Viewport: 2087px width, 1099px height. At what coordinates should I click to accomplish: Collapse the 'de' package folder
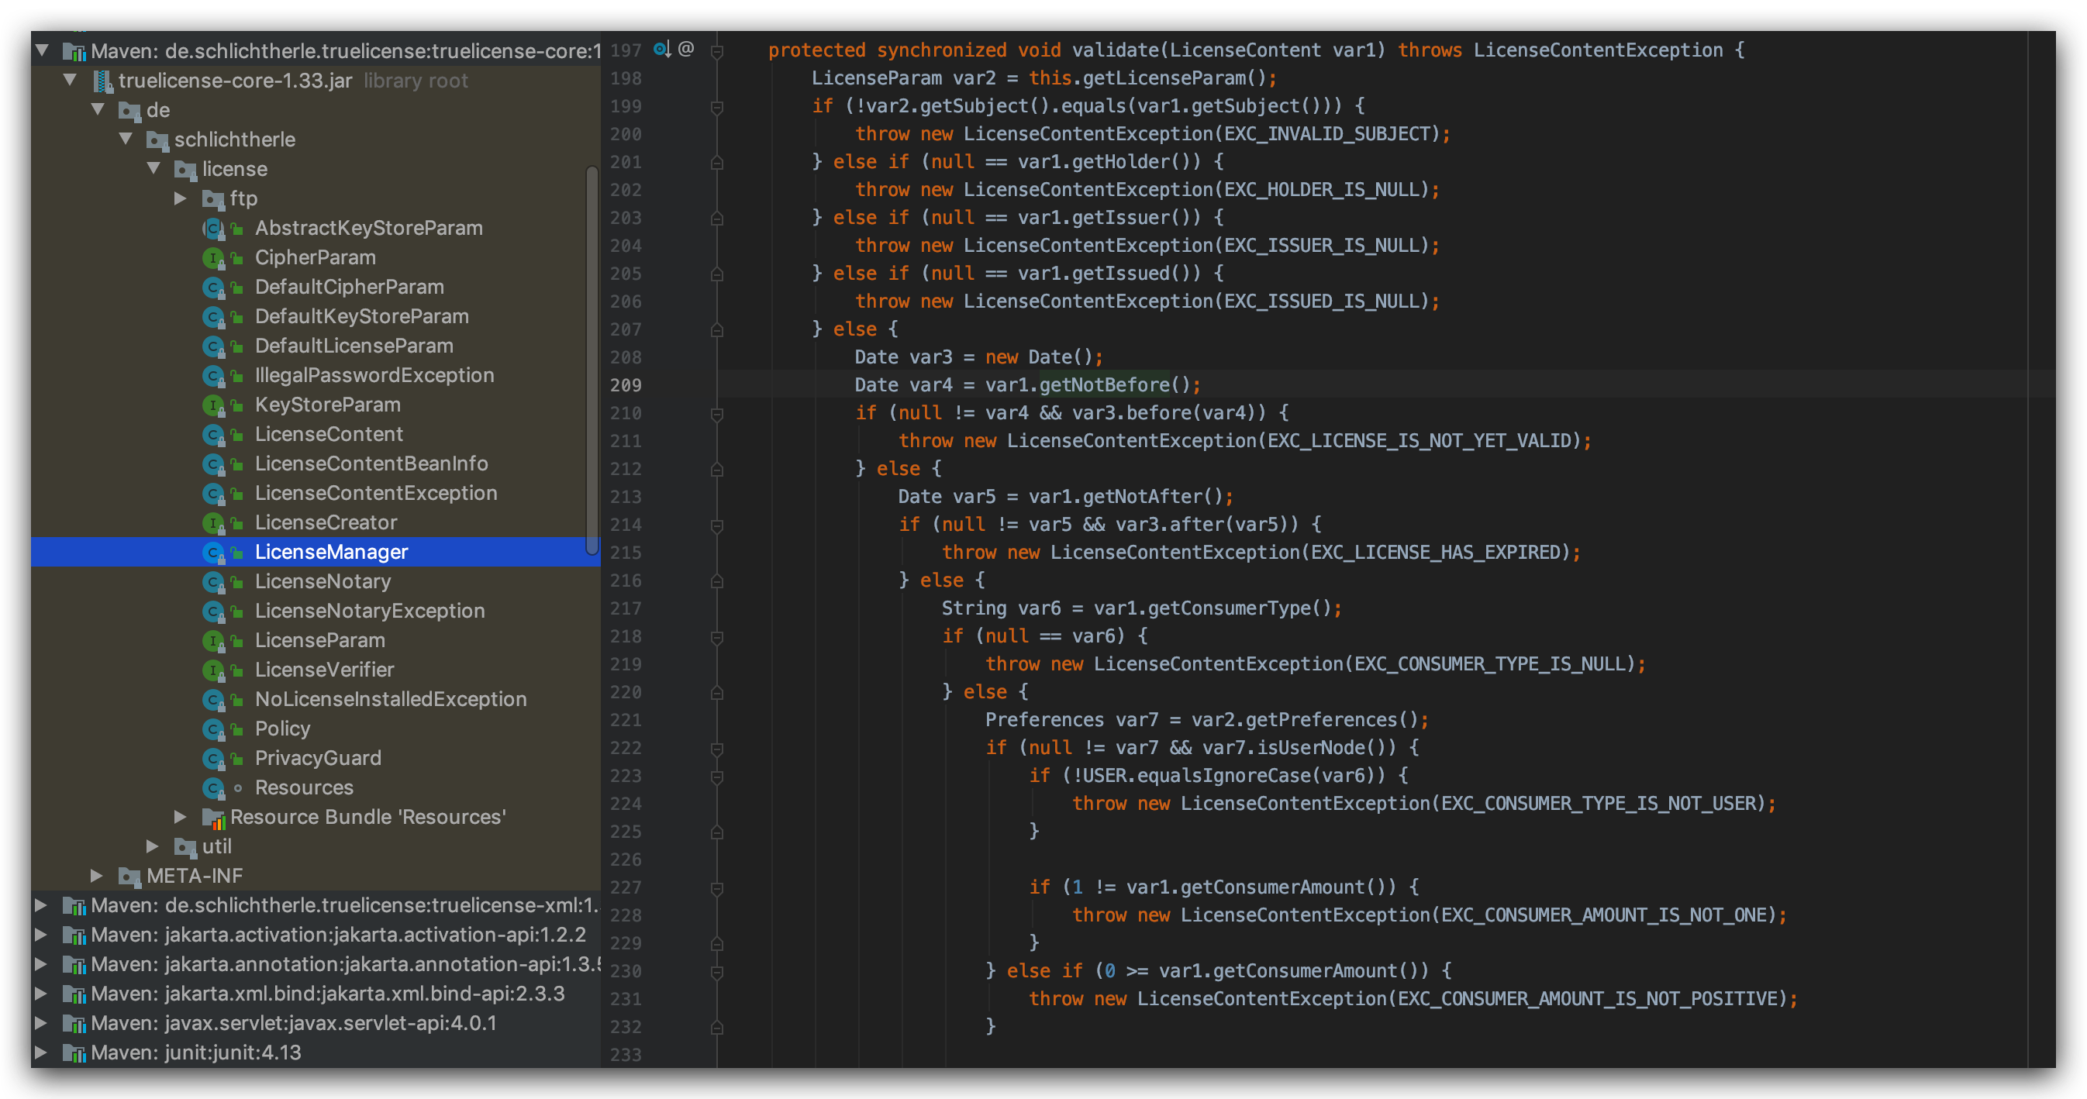pos(98,109)
